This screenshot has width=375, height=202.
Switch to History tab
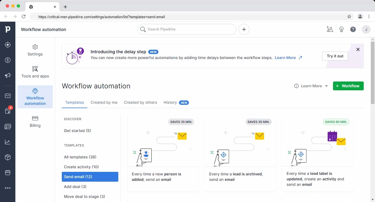(176, 102)
